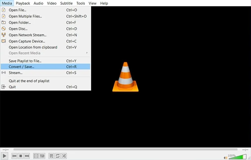The width and height of the screenshot is (251, 160).
Task: Click the Open File play-file icon
Action: click(3, 10)
